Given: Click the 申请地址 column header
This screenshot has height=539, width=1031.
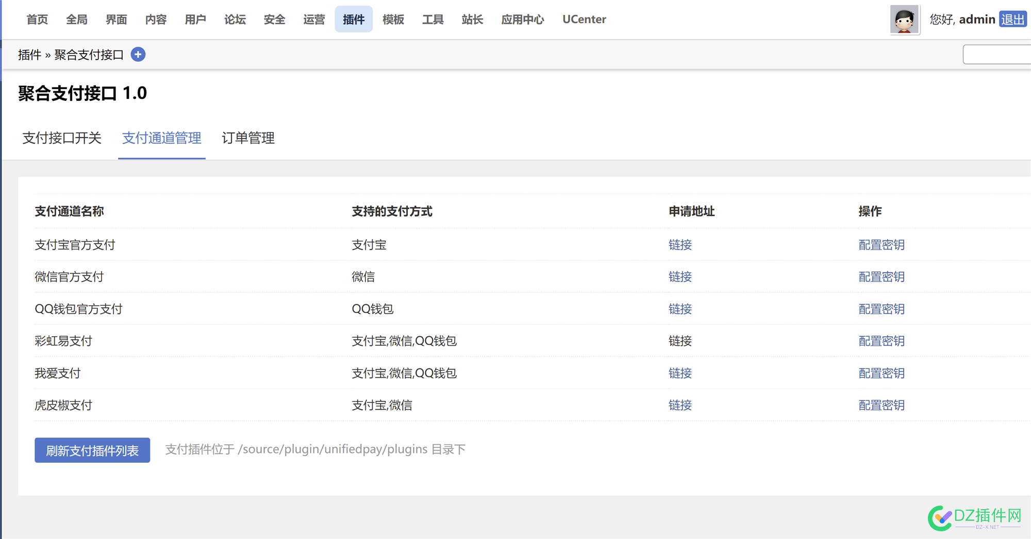Looking at the screenshot, I should [691, 212].
